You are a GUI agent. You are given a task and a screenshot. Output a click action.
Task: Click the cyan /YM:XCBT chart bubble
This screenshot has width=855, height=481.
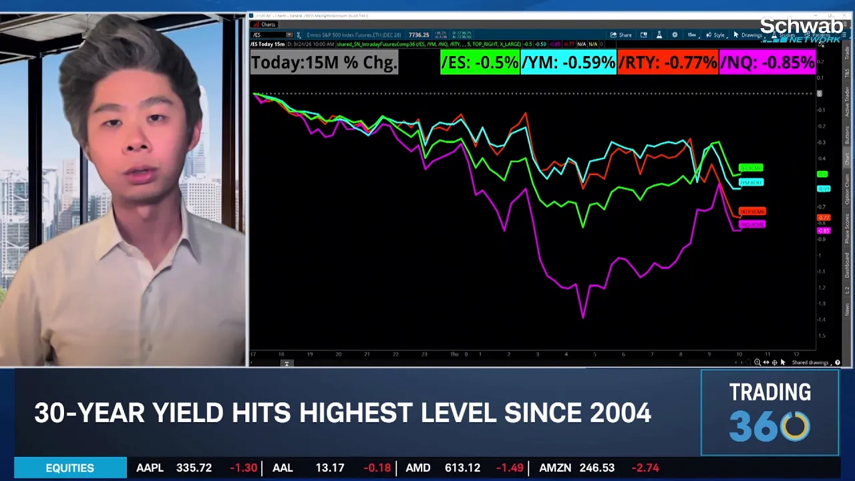tap(751, 182)
